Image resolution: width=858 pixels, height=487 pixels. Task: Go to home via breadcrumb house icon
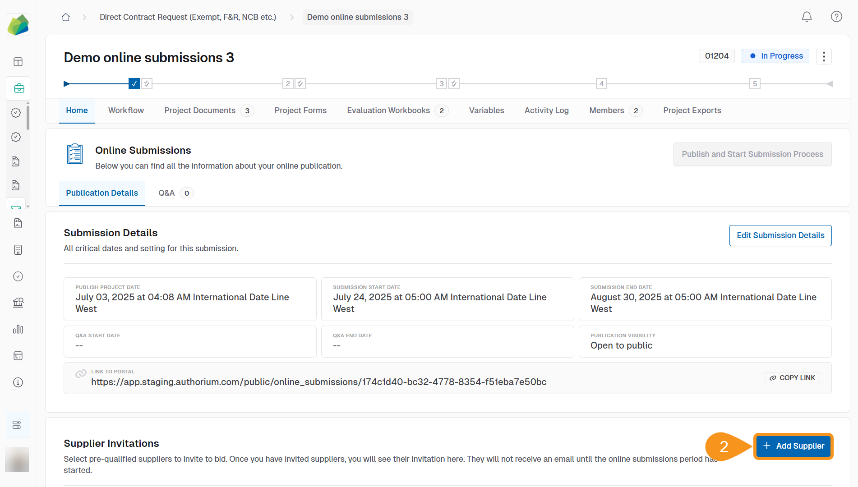click(x=66, y=17)
